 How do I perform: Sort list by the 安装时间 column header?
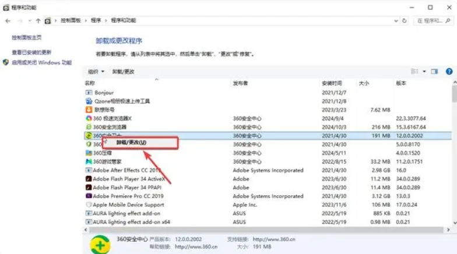(x=332, y=83)
